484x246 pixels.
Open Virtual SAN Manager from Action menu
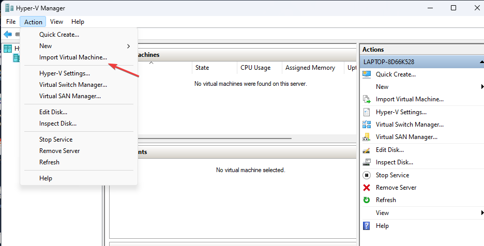pos(79,96)
